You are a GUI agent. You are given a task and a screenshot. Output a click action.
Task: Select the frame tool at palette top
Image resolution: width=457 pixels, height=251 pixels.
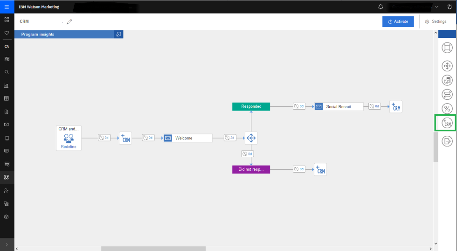(x=447, y=48)
